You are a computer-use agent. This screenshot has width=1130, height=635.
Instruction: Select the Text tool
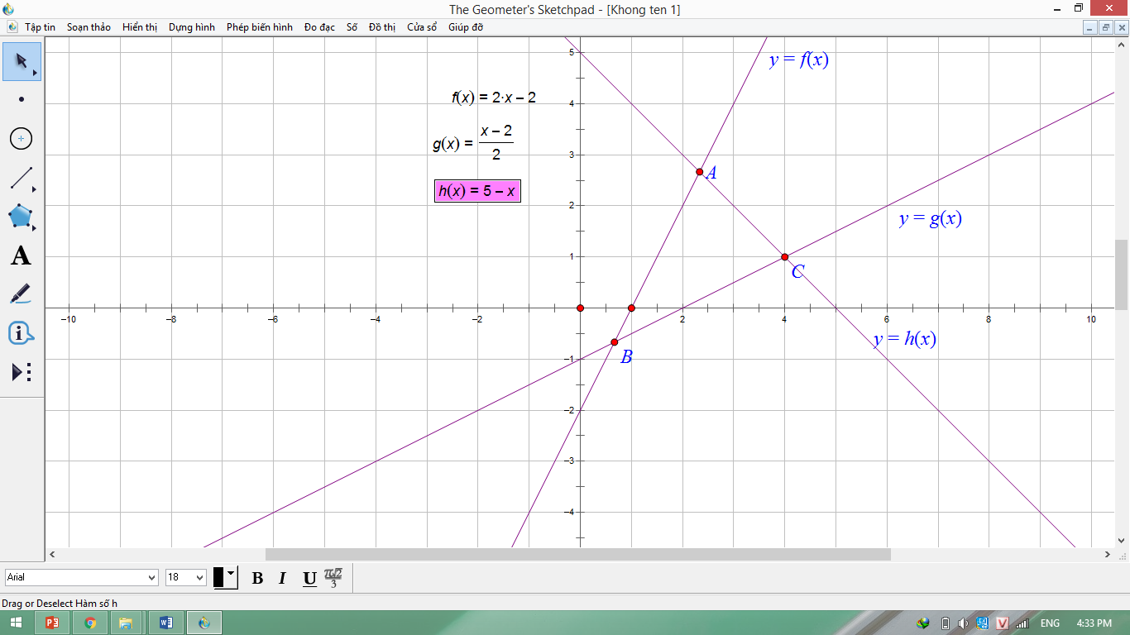[22, 256]
